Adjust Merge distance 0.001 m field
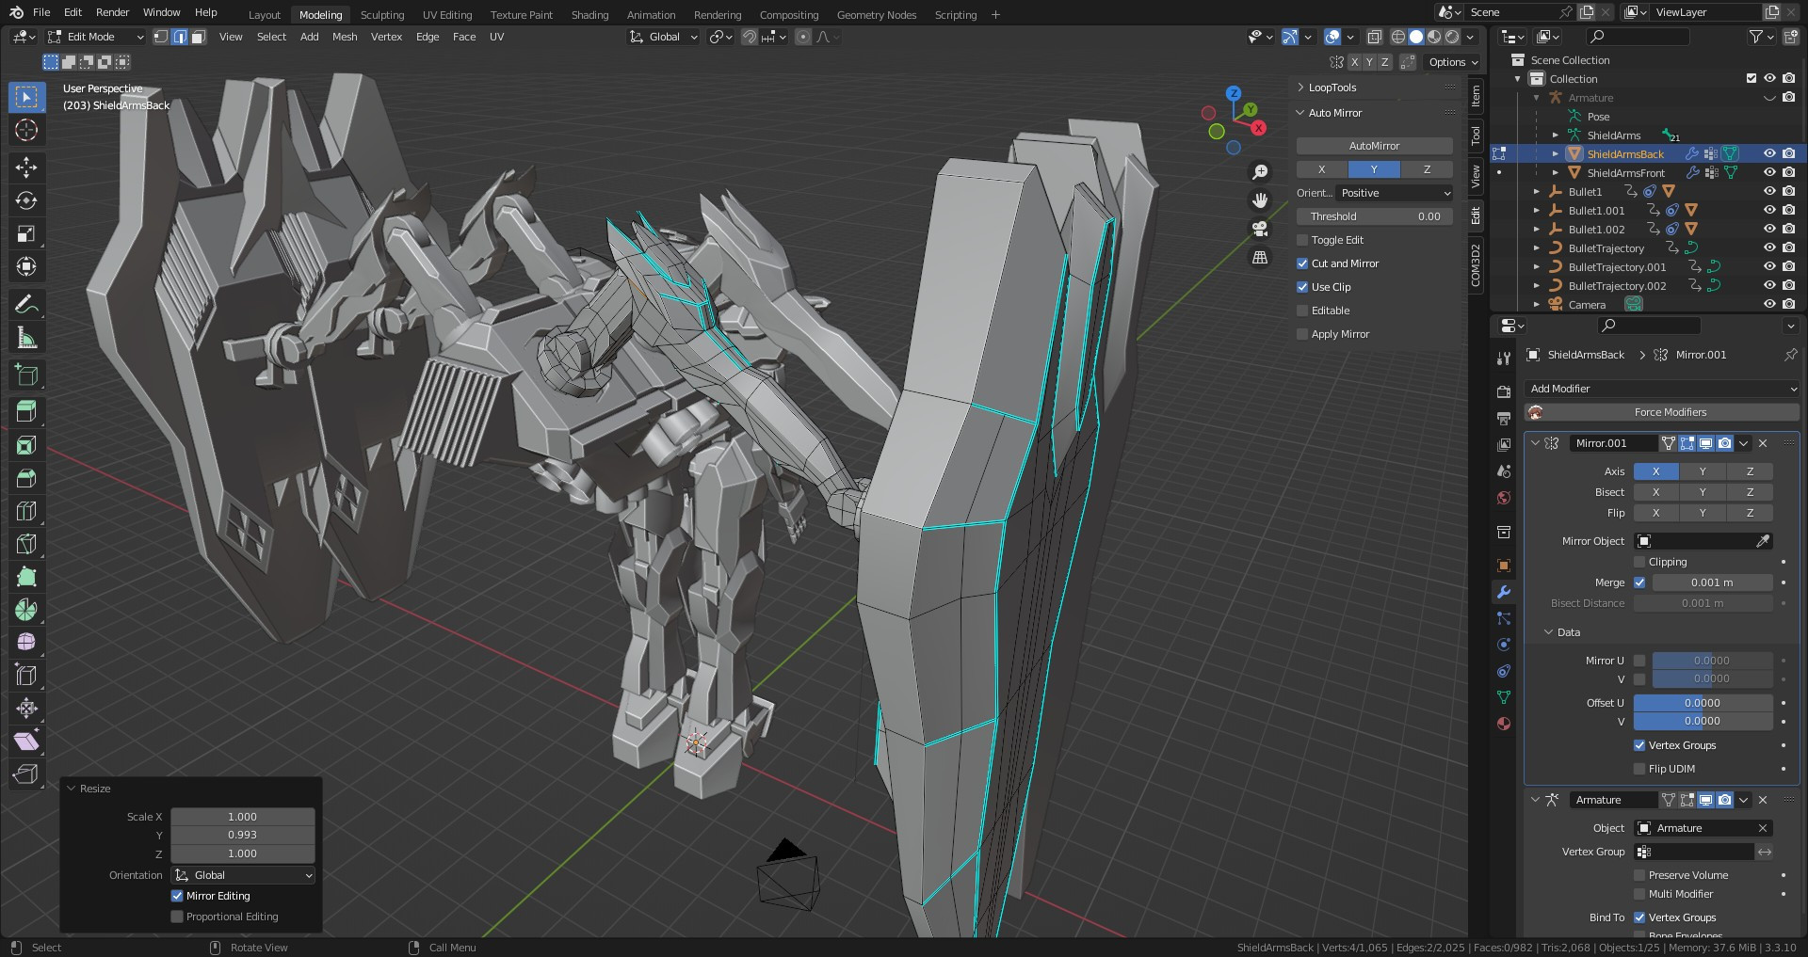Screen dimensions: 1808x957 point(1712,582)
